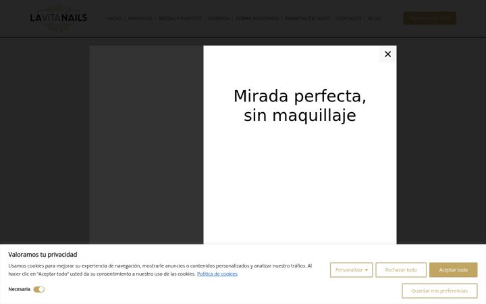Reject all cookies with Rechazar todo

click(401, 270)
